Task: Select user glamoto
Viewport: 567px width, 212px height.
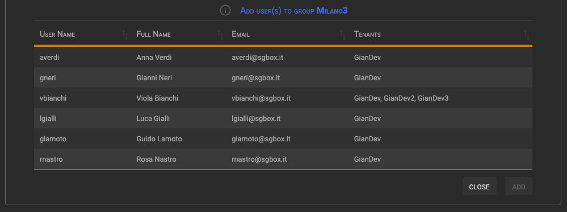Action: pos(283,139)
